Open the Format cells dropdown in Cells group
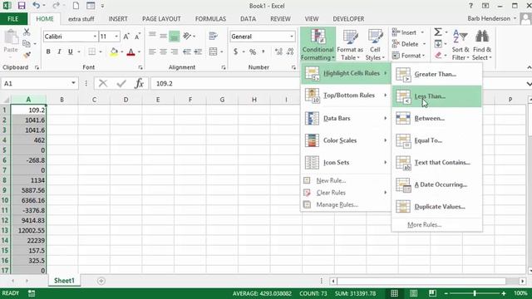Viewport: 532px width, 299px height. [408, 56]
